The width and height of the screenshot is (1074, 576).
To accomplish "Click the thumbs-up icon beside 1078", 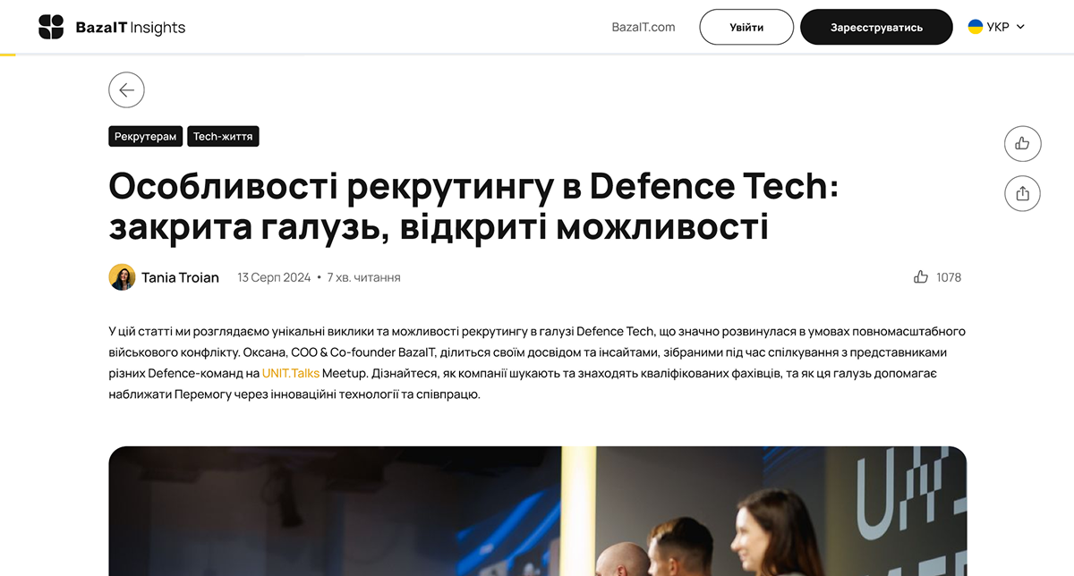I will coord(921,277).
